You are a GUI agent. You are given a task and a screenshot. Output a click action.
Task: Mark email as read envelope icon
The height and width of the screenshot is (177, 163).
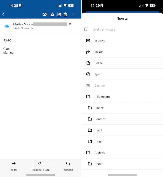(x=45, y=14)
